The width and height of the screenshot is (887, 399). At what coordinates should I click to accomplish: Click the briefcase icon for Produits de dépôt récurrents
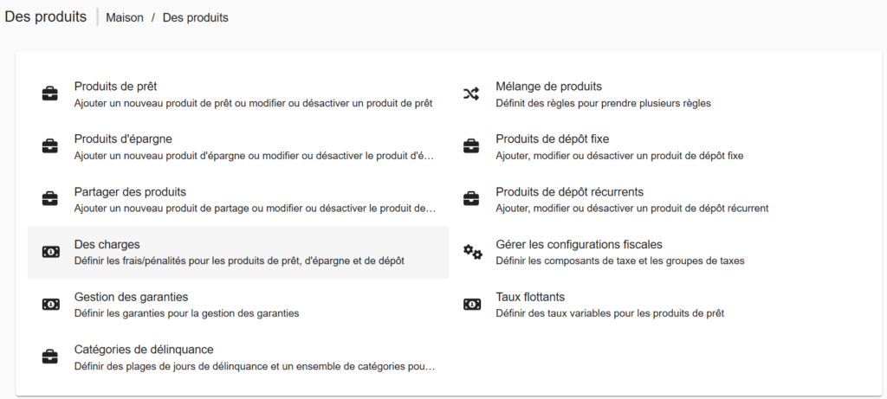471,199
